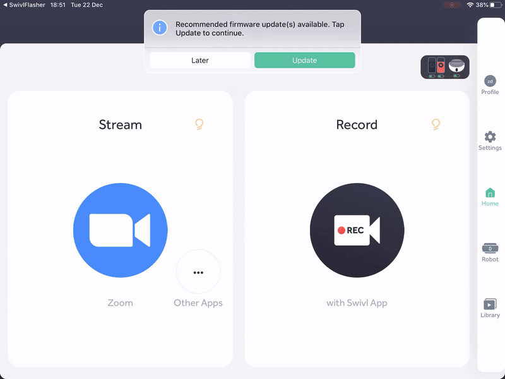Screen dimensions: 505x379
Task: Click the 'with Swivl App' label
Action: [357, 303]
